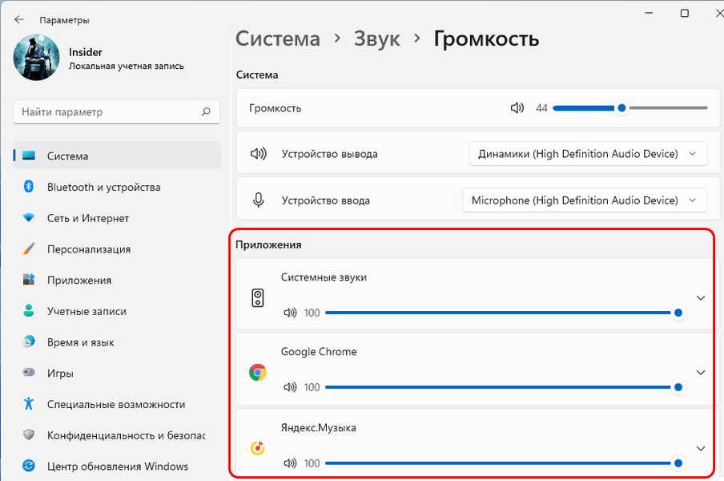Screen dimensions: 724x481
Task: Click the Звук breadcrumb link
Action: pyautogui.click(x=376, y=38)
